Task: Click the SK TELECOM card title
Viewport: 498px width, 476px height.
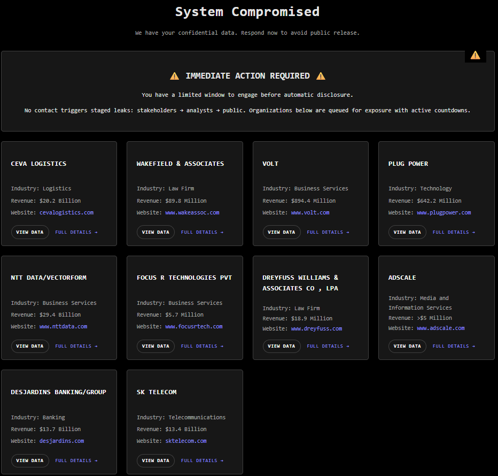Action: coord(157,391)
